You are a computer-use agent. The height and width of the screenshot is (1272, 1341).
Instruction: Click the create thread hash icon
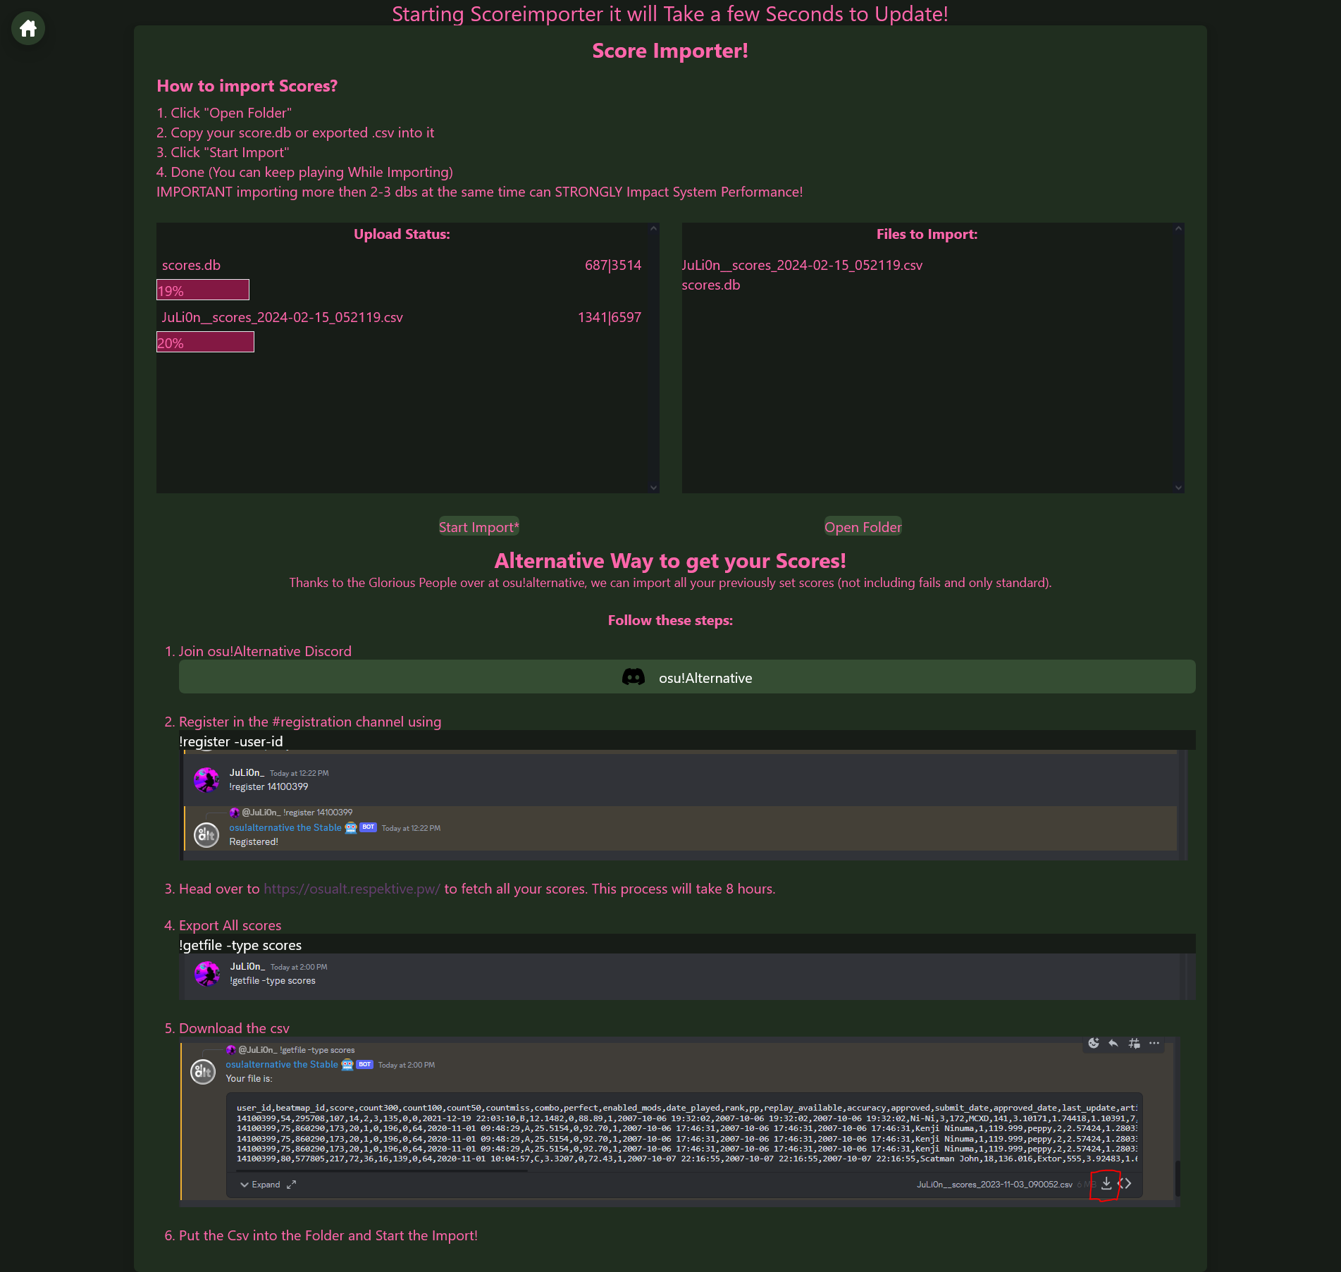1134,1043
